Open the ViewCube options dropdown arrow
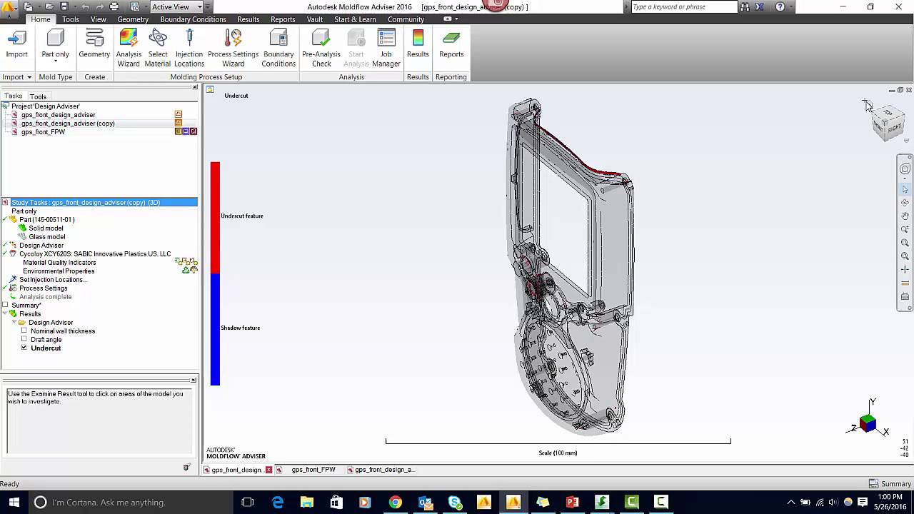 click(x=907, y=141)
